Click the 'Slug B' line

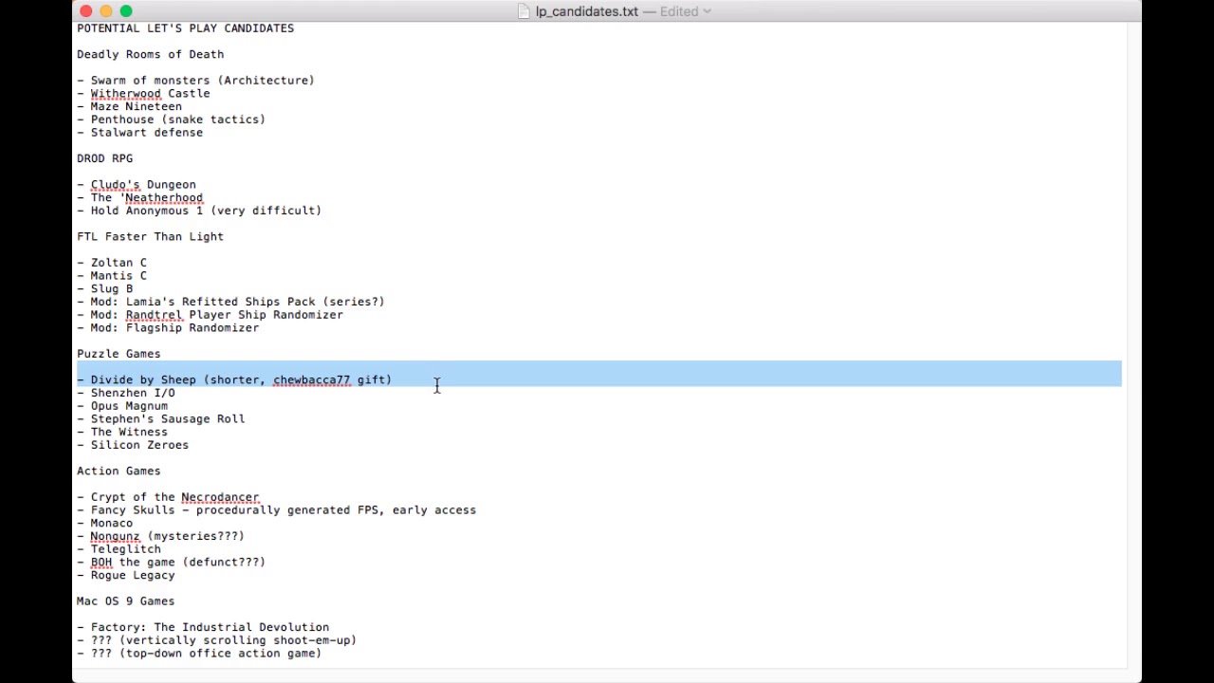click(104, 288)
